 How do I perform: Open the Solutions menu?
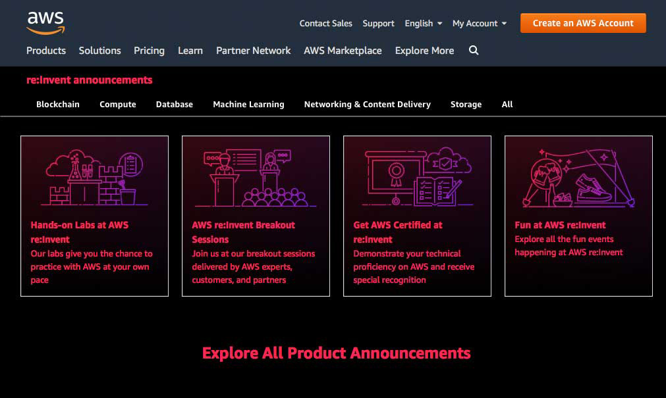[100, 51]
